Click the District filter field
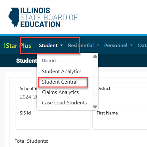The image size is (147, 147). [x=123, y=94]
